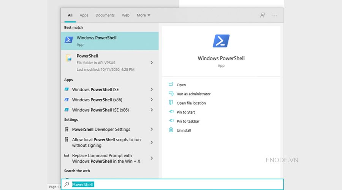Expand Windows PowerShell ISE (x86) arrow
This screenshot has width=342, height=190.
click(152, 110)
